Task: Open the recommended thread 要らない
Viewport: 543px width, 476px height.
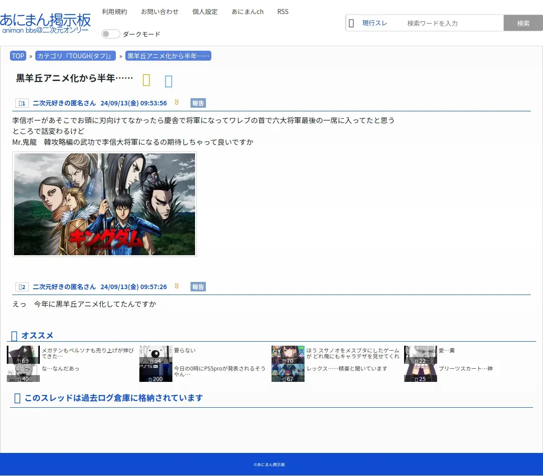Action: 185,351
